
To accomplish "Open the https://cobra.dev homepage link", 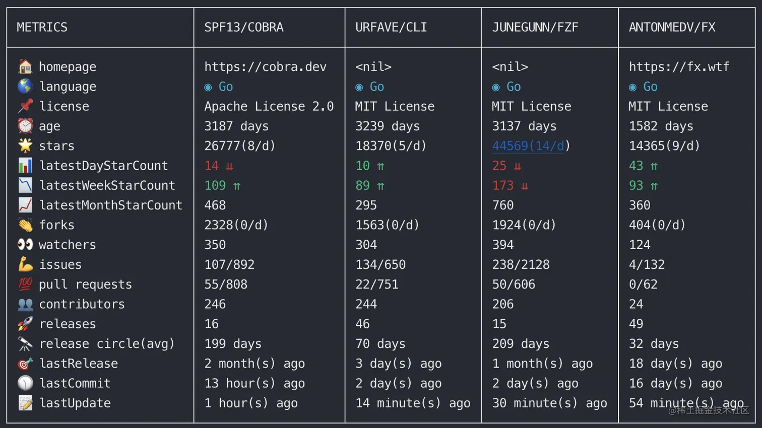I will tap(265, 67).
